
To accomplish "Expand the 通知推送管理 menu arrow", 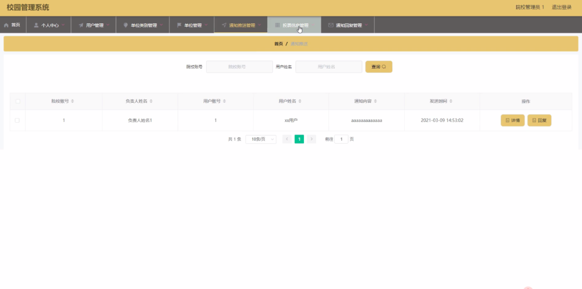I will tap(260, 25).
